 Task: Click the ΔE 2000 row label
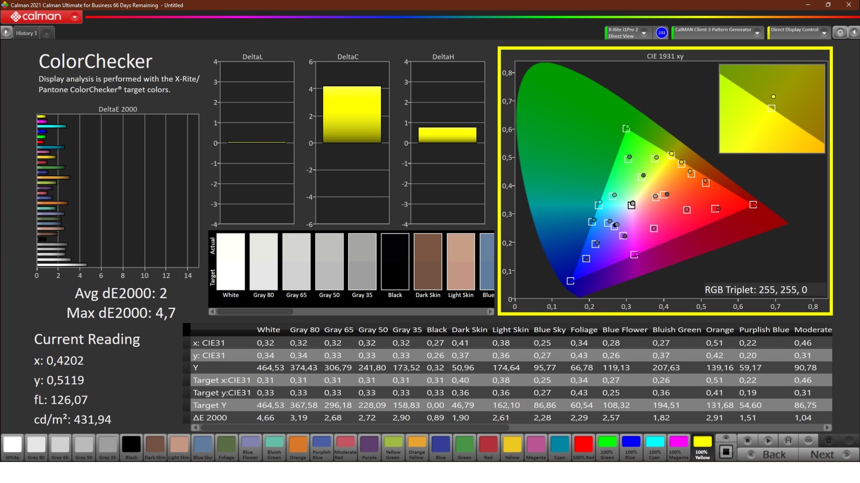(x=210, y=418)
